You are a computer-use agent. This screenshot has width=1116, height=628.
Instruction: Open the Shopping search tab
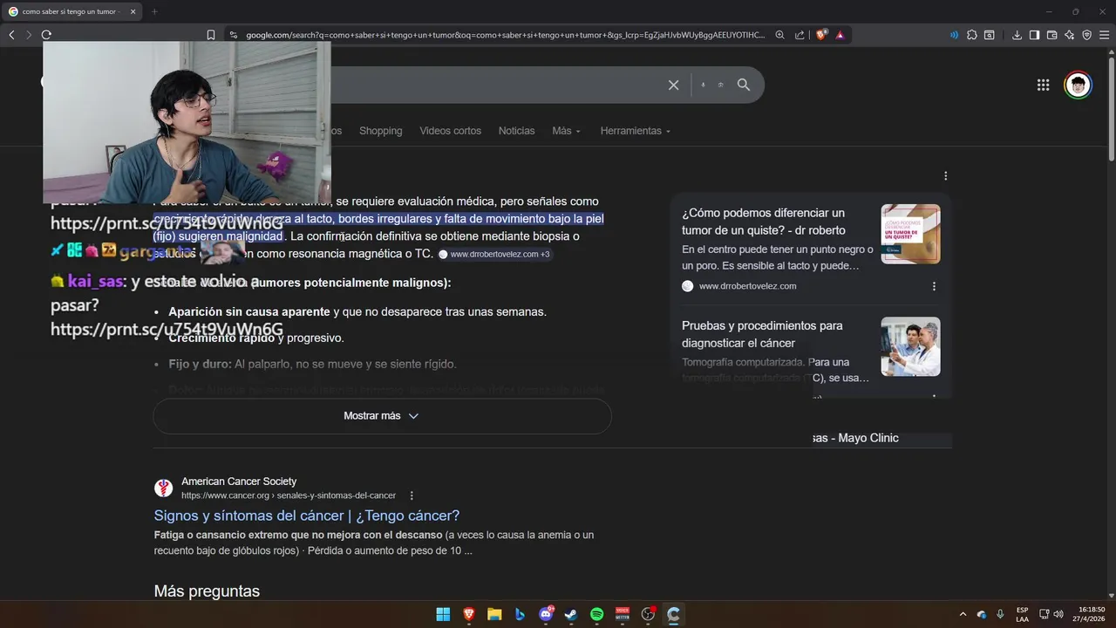(380, 131)
